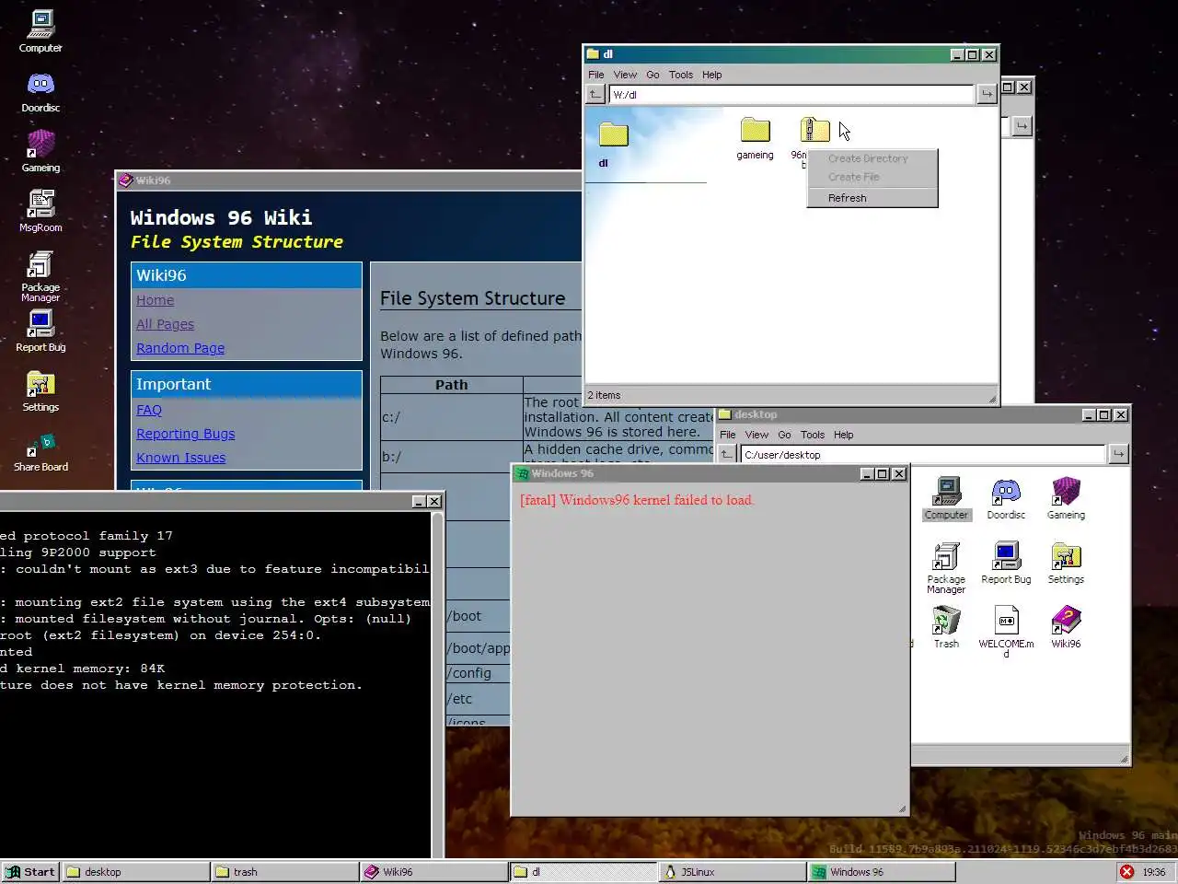Open the Doordisc desktop shortcut
The width and height of the screenshot is (1178, 884).
click(40, 92)
